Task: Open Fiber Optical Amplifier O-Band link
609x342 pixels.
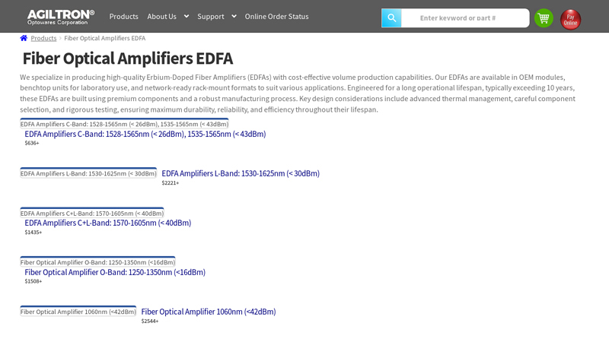Action: (x=115, y=272)
